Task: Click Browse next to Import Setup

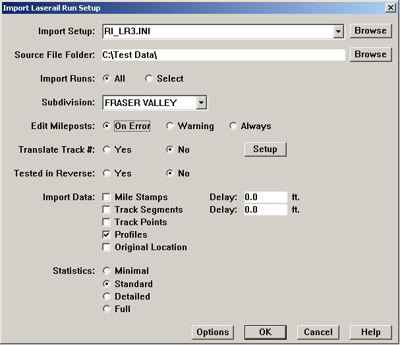Action: (x=370, y=31)
